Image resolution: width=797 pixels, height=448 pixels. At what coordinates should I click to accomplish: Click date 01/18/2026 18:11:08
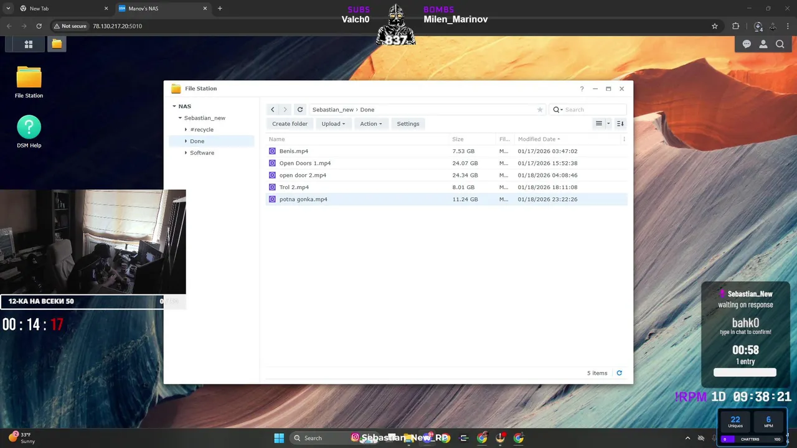point(547,187)
